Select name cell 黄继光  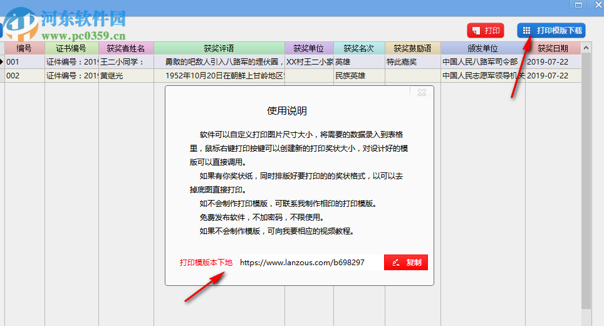coord(126,75)
